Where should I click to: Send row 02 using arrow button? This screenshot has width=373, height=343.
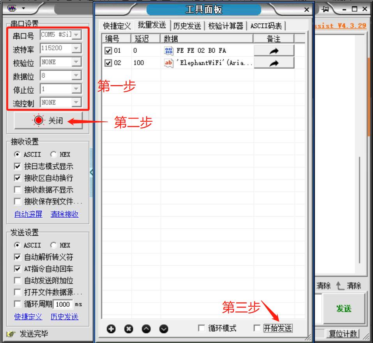274,63
